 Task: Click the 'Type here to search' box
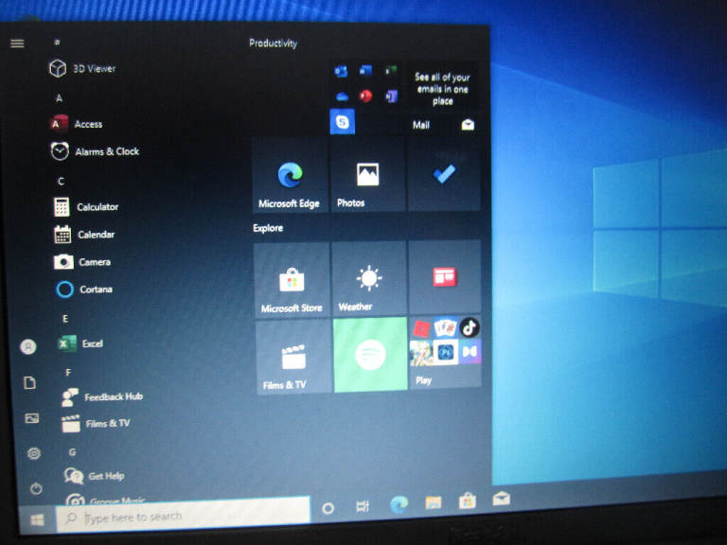point(183,516)
